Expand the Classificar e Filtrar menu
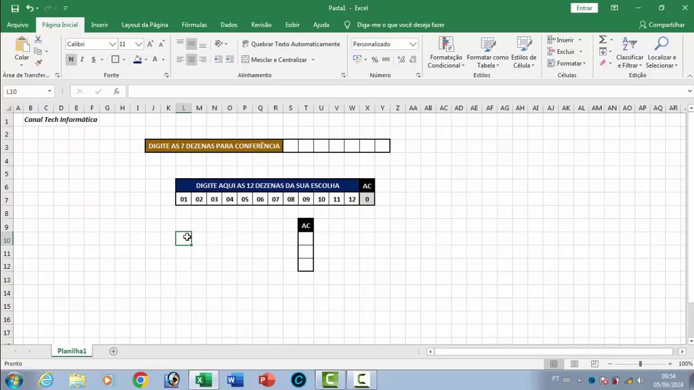The height and width of the screenshot is (390, 694). pyautogui.click(x=629, y=53)
